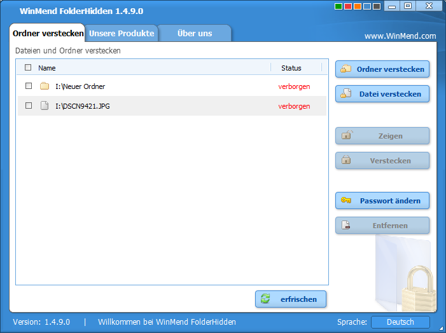This screenshot has width=446, height=333.
Task: Click the verborgen status of DSCN9421.JPG
Action: 294,106
